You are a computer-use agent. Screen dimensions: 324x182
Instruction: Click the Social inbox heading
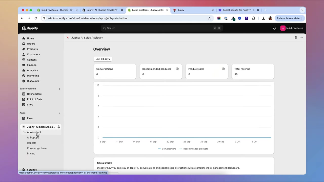pos(104,163)
